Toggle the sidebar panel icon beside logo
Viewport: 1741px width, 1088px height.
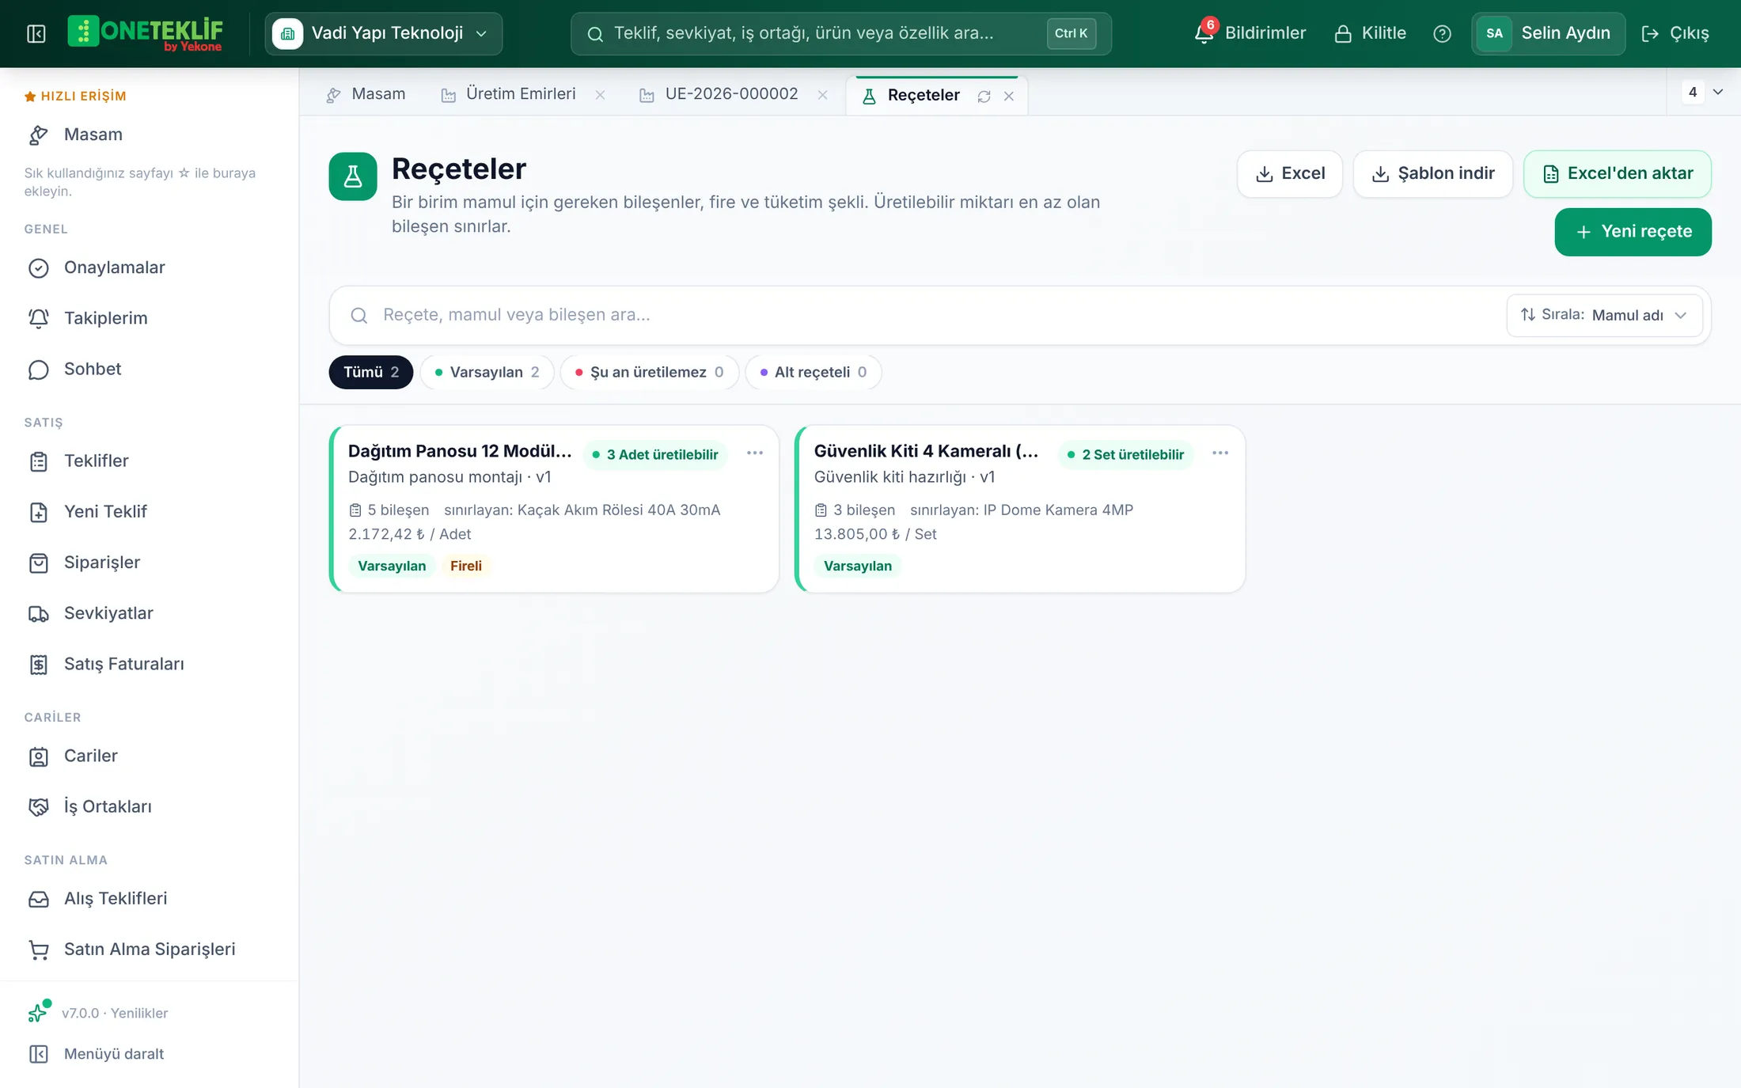point(36,33)
